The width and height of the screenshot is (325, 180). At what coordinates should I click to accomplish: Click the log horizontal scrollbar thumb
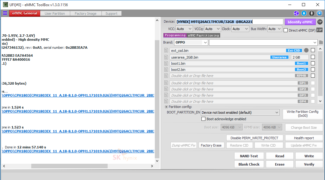[69, 166]
